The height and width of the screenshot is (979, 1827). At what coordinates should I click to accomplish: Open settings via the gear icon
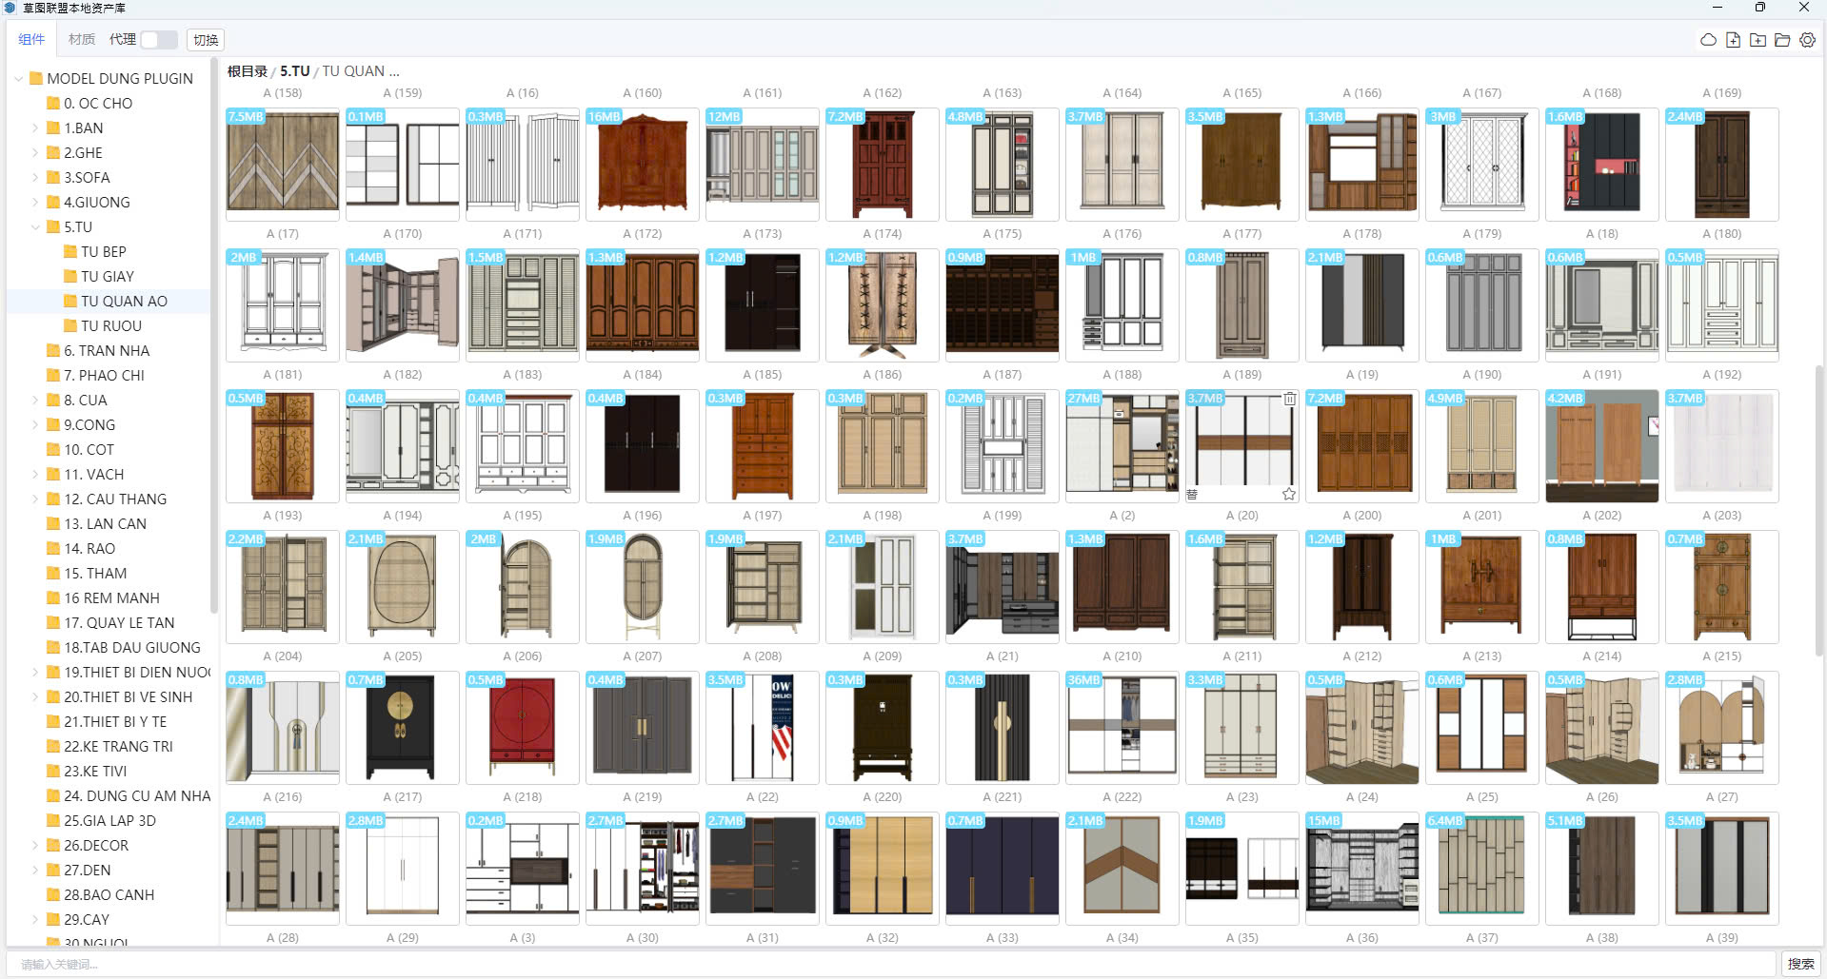1807,40
